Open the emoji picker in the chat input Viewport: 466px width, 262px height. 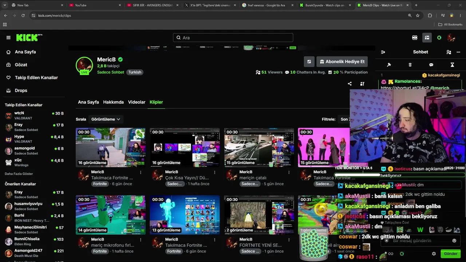(454, 241)
